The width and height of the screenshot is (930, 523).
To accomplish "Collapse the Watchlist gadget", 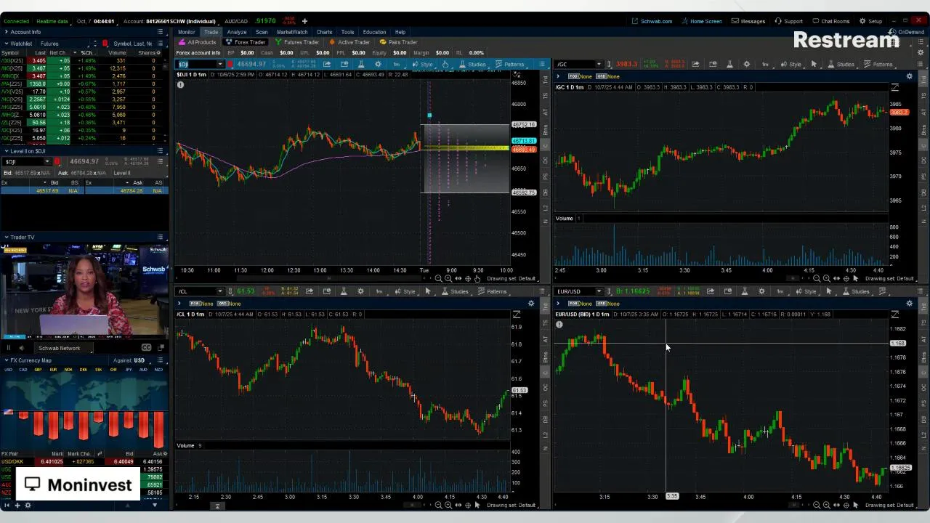I will (x=6, y=44).
